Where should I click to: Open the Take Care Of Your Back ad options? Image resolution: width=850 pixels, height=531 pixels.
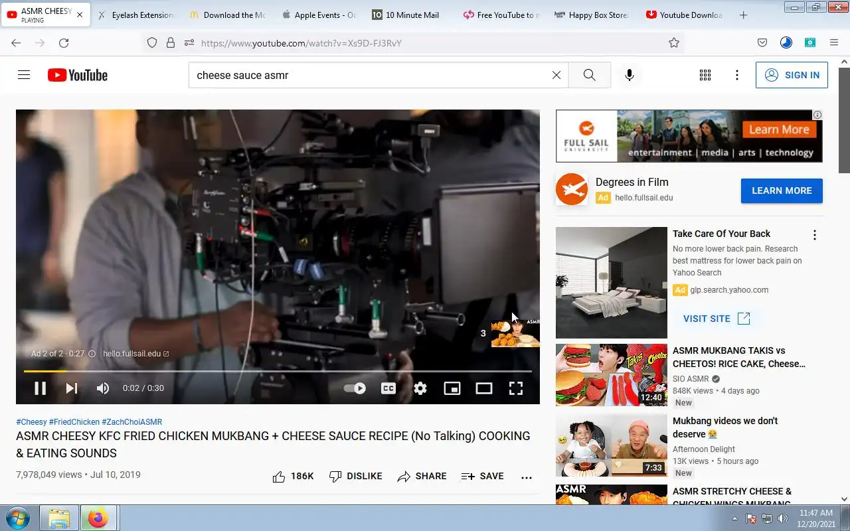[x=815, y=235]
